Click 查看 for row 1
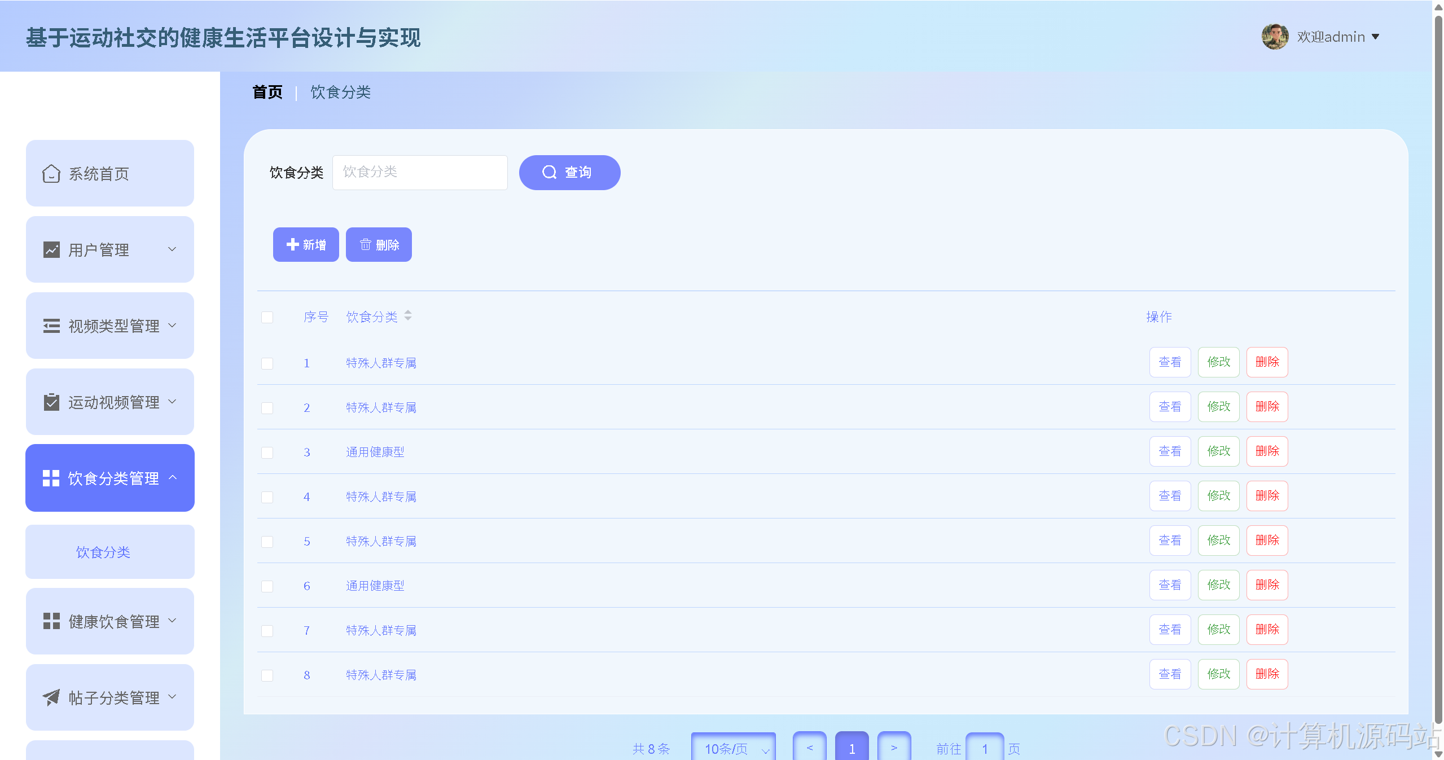The width and height of the screenshot is (1444, 760). pyautogui.click(x=1170, y=362)
